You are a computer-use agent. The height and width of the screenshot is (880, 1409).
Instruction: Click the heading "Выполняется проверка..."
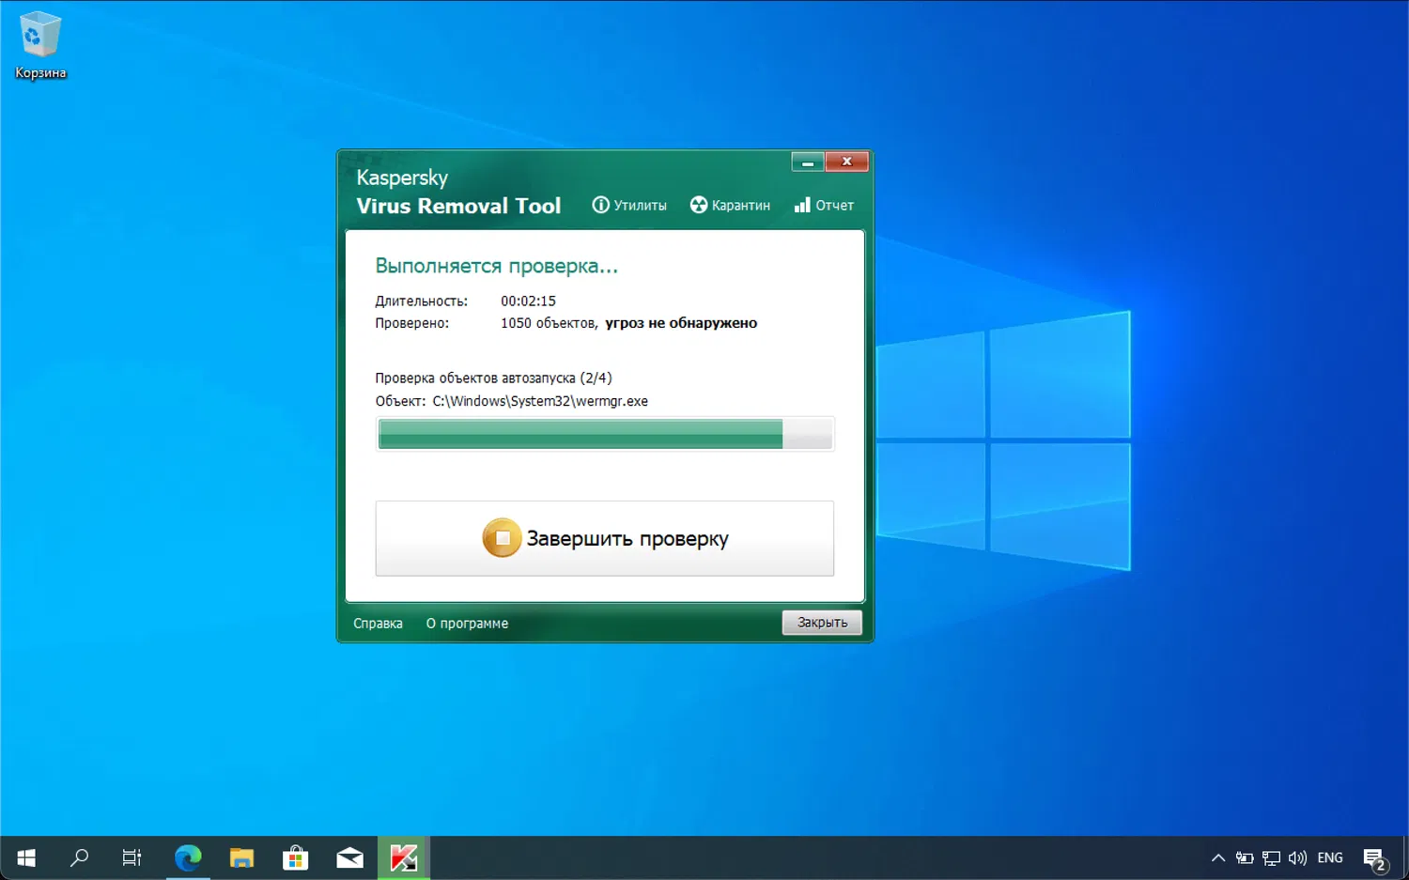click(497, 266)
